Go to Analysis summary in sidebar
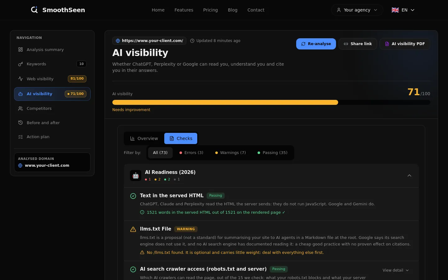Screen dimensions: 448x280 [52, 49]
